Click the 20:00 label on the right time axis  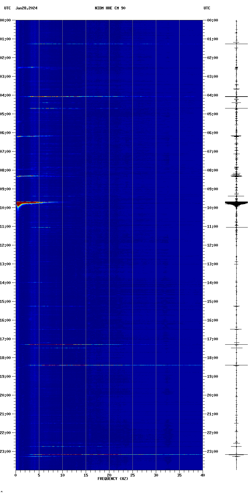click(x=212, y=395)
